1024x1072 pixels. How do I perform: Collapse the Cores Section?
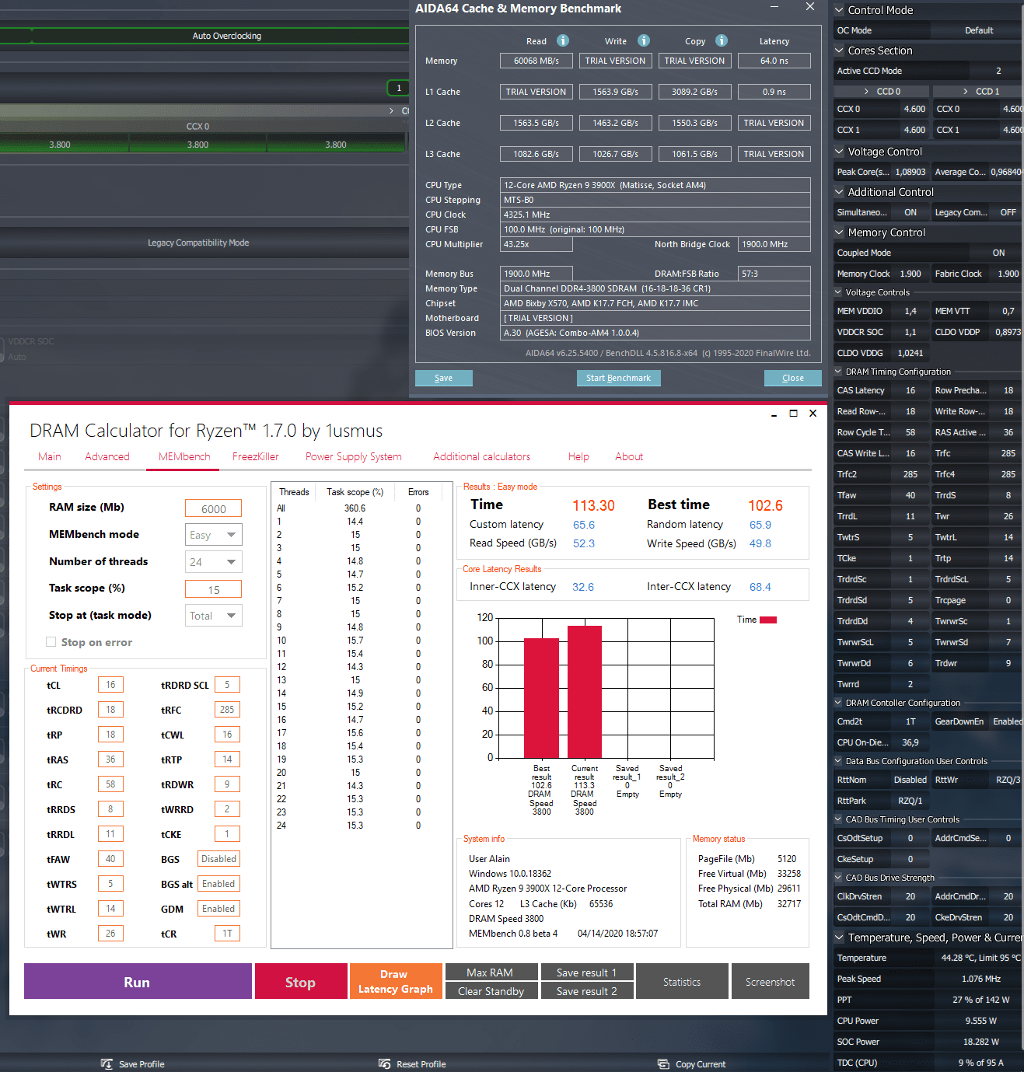point(839,51)
